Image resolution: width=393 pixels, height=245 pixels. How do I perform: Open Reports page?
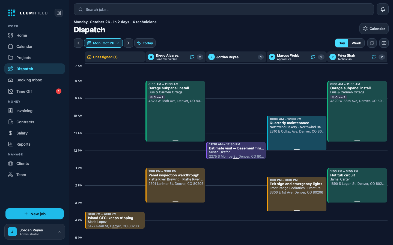pyautogui.click(x=35, y=144)
